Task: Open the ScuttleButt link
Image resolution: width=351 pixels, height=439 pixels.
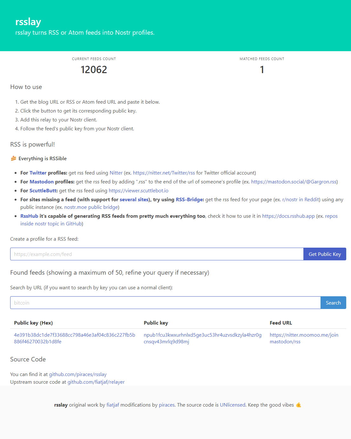Action: coord(43,191)
